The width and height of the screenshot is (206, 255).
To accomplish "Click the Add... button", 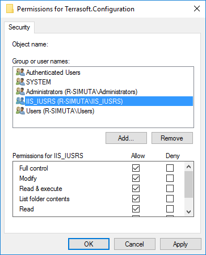I will click(126, 138).
